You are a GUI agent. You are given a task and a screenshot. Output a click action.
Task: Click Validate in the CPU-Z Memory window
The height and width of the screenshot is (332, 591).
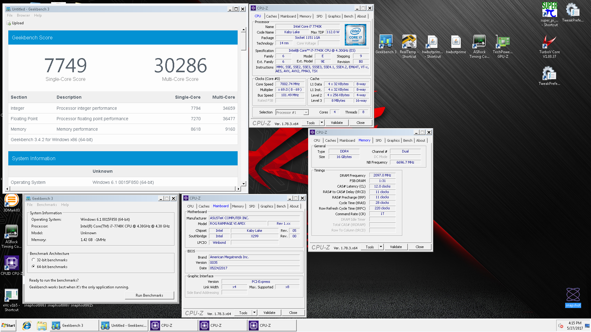(x=396, y=247)
